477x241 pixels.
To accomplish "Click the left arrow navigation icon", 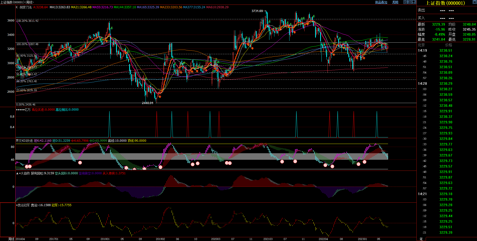I will [406, 2].
